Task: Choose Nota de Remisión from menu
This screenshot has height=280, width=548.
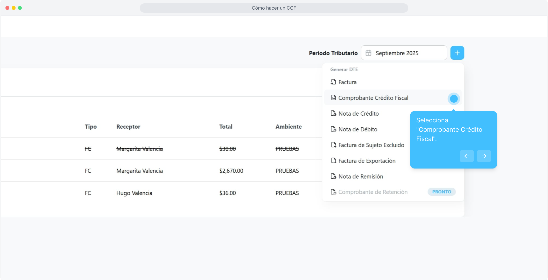Action: tap(361, 176)
